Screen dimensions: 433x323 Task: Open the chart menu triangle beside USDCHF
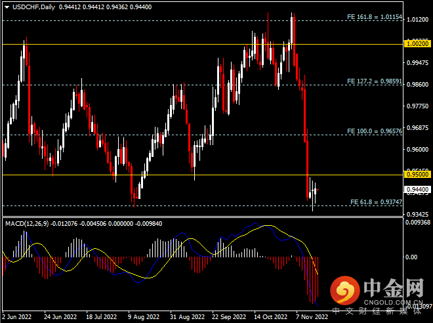pos(7,7)
